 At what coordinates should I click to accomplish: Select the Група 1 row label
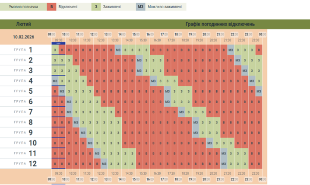point(23,50)
